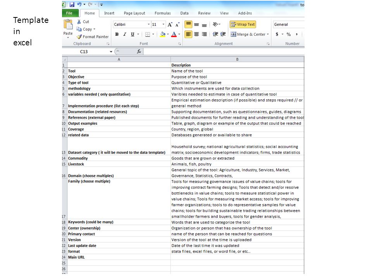Click Merge & Center button

pyautogui.click(x=248, y=34)
